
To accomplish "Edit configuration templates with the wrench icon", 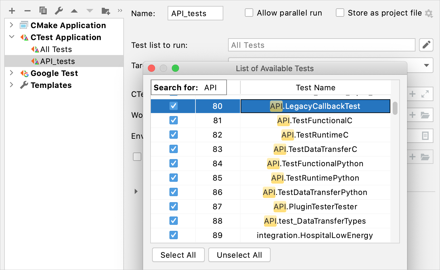I will [59, 10].
